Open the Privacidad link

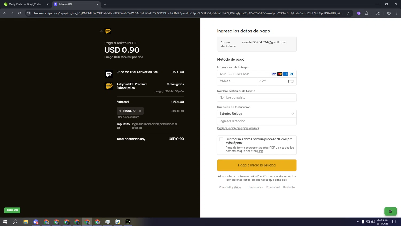pyautogui.click(x=273, y=187)
